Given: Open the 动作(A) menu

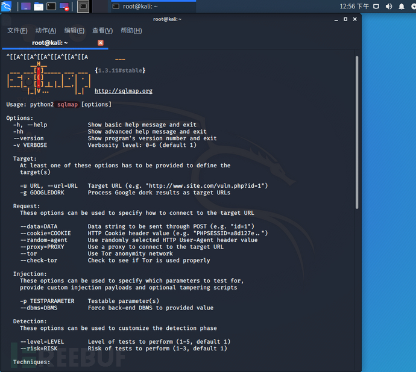Looking at the screenshot, I should coord(46,31).
